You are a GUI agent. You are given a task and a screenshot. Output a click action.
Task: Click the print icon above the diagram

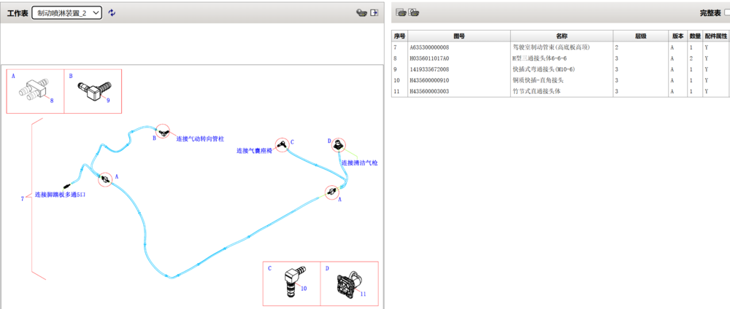pyautogui.click(x=360, y=13)
